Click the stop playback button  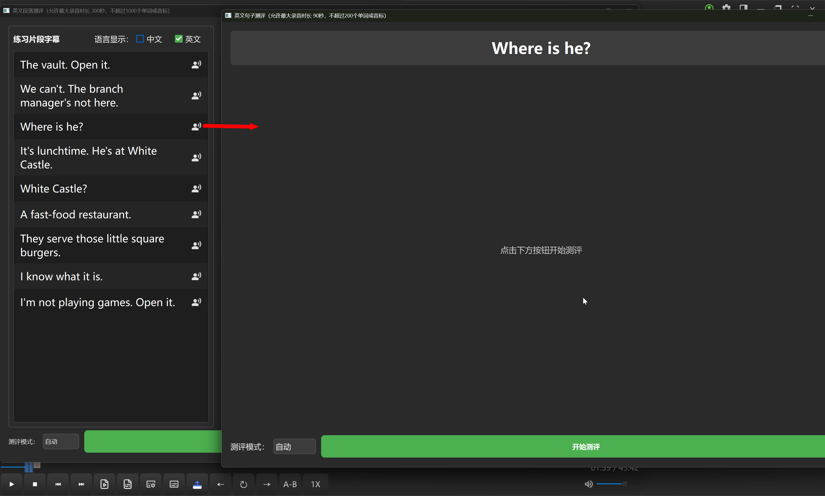click(x=35, y=484)
